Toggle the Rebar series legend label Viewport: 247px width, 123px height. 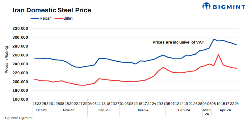(45, 18)
